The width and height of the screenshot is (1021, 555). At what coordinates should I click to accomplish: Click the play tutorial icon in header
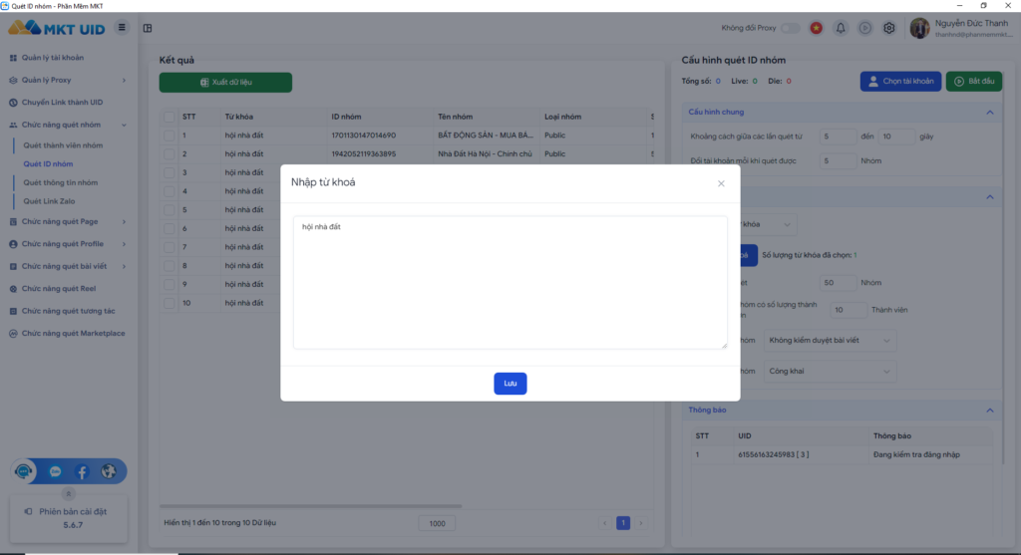864,28
